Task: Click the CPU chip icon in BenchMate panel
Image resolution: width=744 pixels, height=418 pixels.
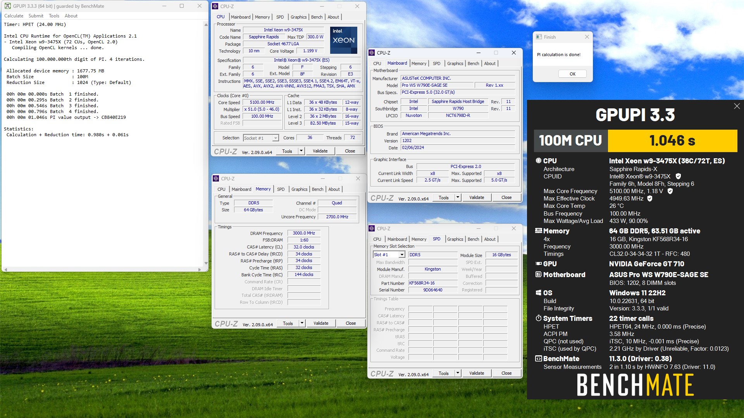Action: pyautogui.click(x=539, y=161)
